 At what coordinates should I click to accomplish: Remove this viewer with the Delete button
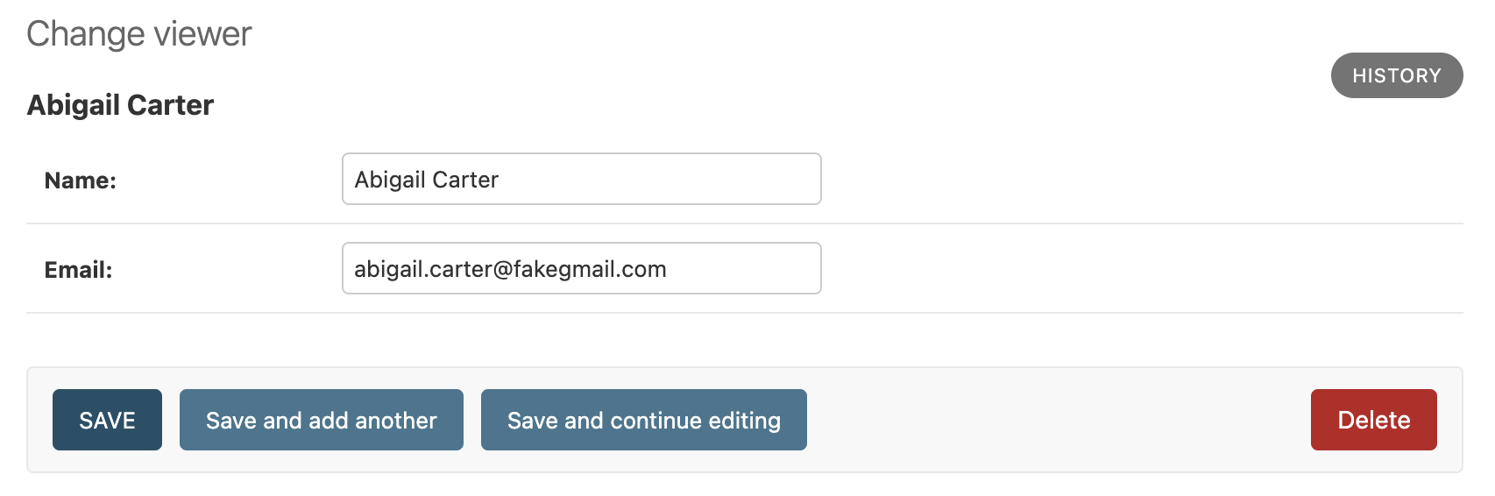coord(1373,420)
